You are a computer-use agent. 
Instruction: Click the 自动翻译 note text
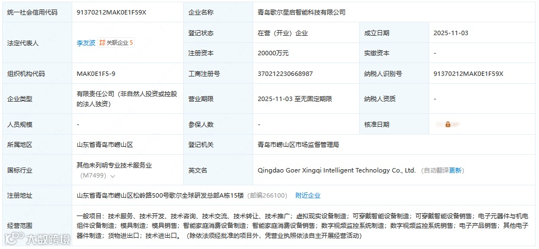coord(436,170)
